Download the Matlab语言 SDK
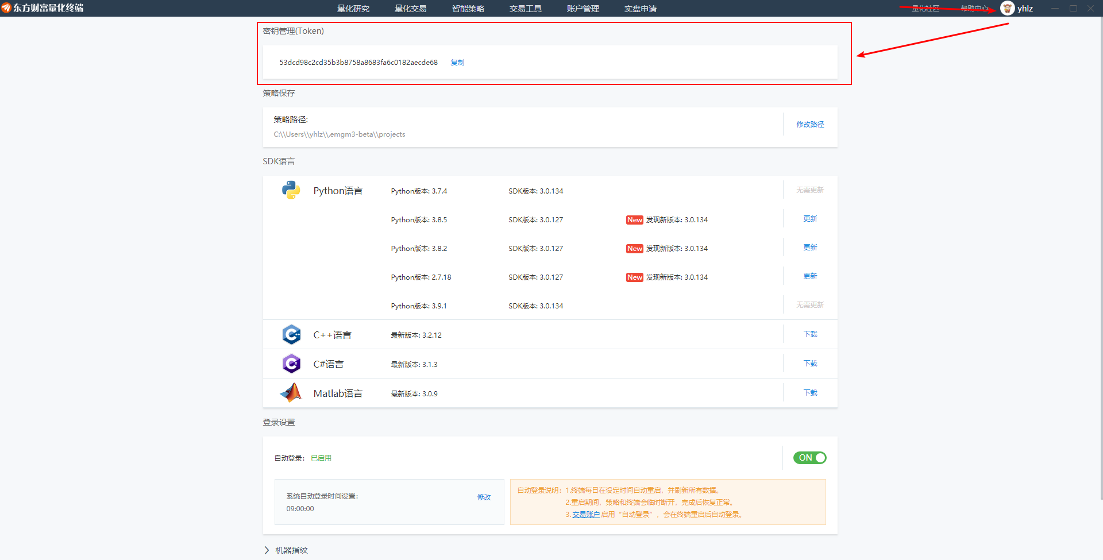The width and height of the screenshot is (1103, 560). tap(810, 393)
